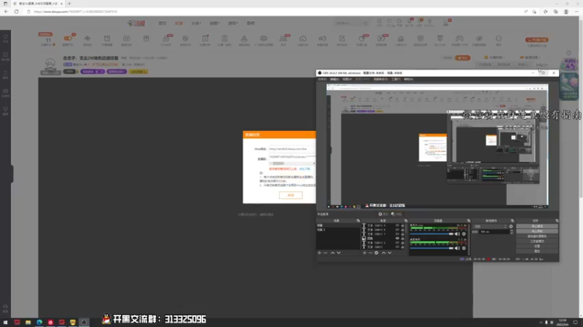The width and height of the screenshot is (583, 327).
Task: Open File Explorer from the Windows taskbar
Action: [28, 322]
